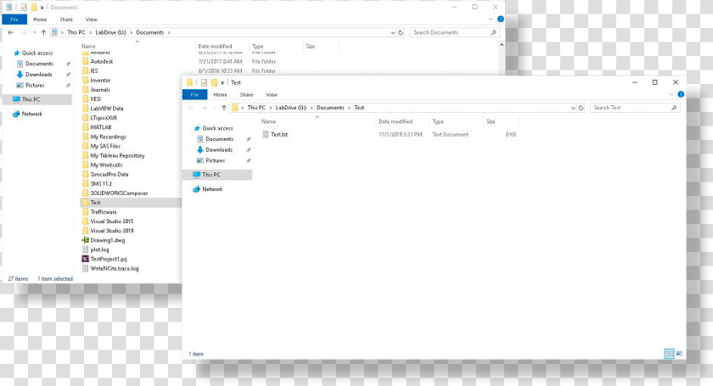Expand ribbon chevron in Documents window

[491, 20]
